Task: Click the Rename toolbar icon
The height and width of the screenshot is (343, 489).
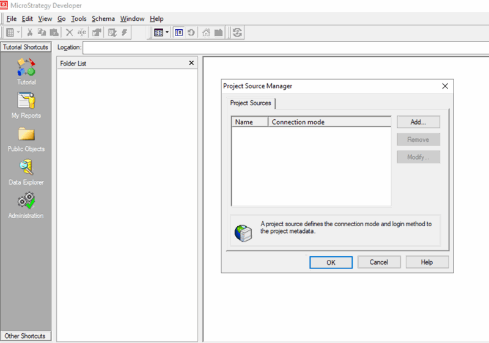Action: click(81, 33)
